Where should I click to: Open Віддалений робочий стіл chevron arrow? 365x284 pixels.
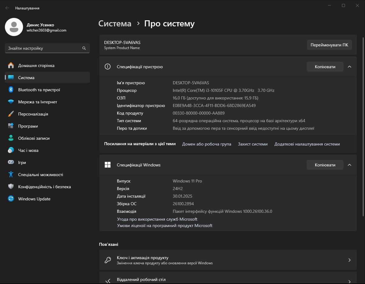[350, 282]
